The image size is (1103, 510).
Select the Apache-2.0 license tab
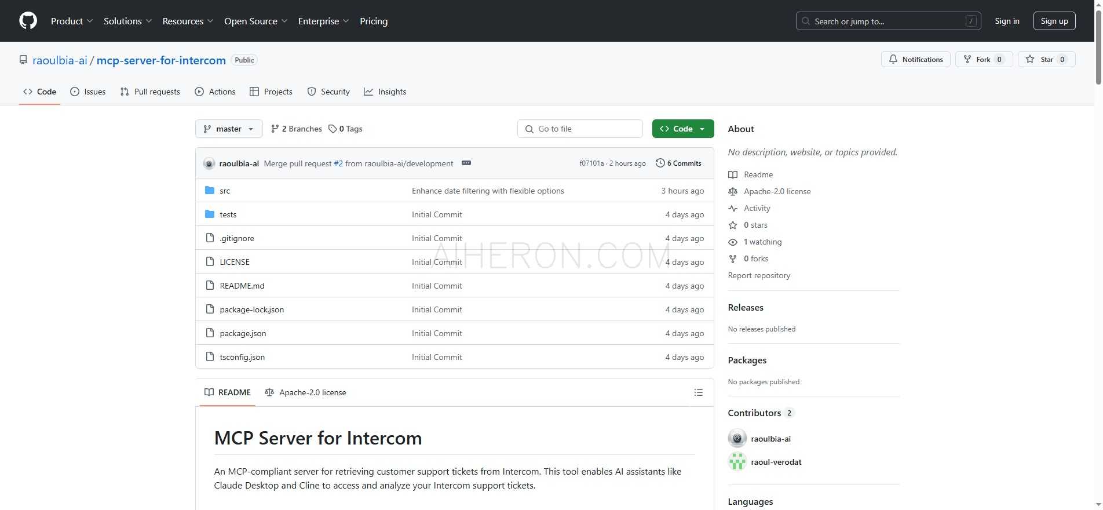tap(305, 392)
